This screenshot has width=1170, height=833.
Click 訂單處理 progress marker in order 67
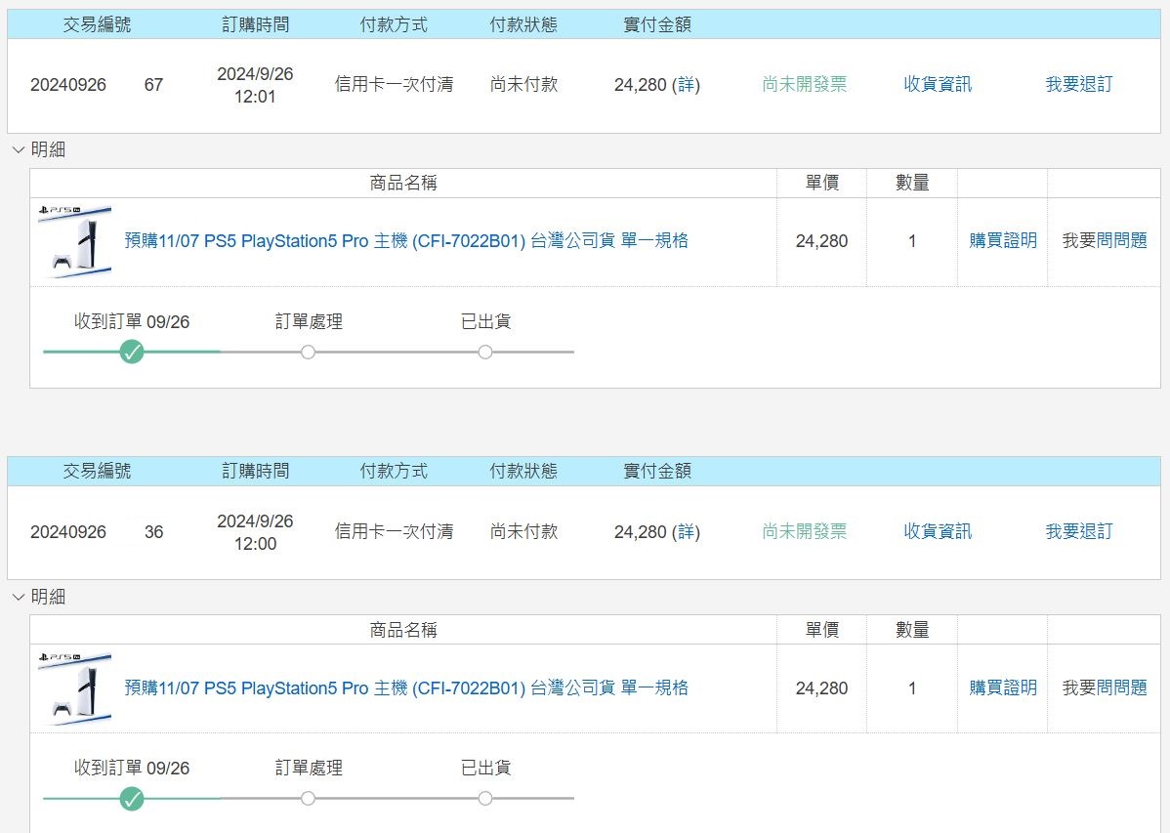coord(309,352)
